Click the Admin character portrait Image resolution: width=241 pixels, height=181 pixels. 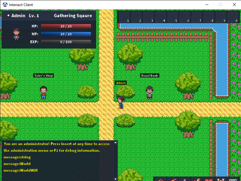click(x=16, y=34)
